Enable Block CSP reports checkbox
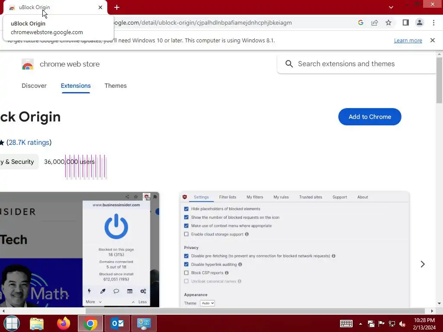This screenshot has width=443, height=332. [x=186, y=273]
